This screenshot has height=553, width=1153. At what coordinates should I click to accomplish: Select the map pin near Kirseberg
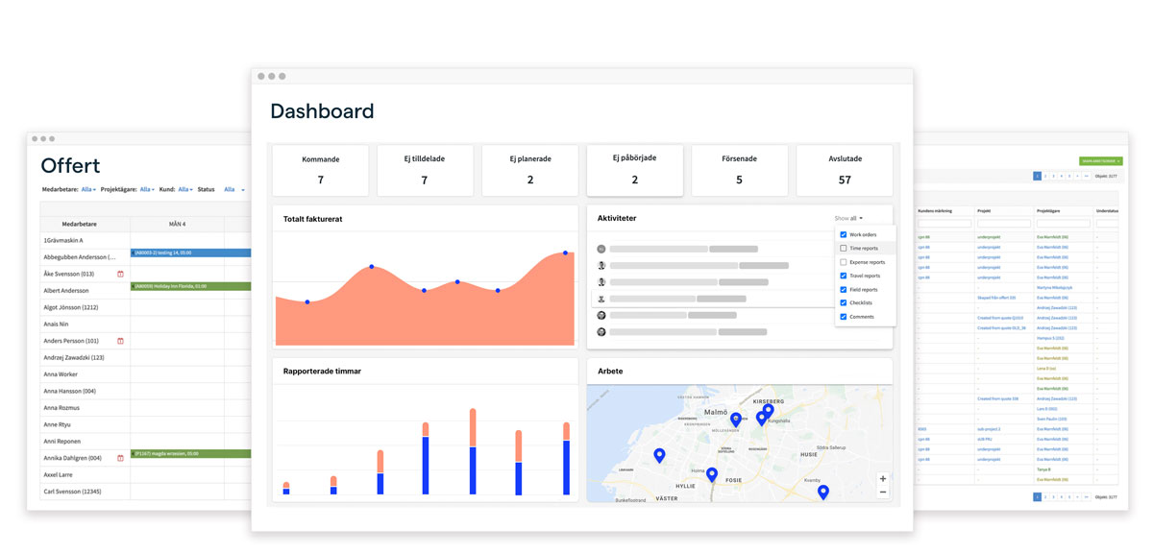pyautogui.click(x=768, y=411)
